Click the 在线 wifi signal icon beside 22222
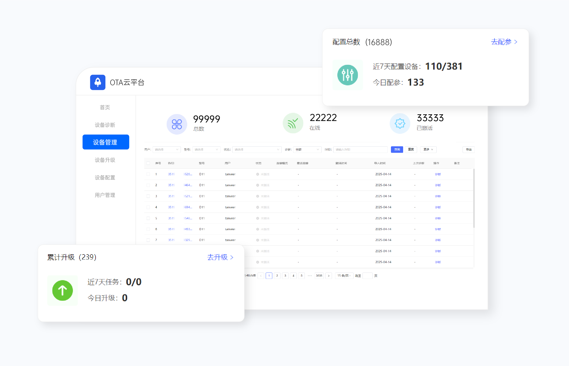Viewport: 569px width, 366px height. [293, 123]
